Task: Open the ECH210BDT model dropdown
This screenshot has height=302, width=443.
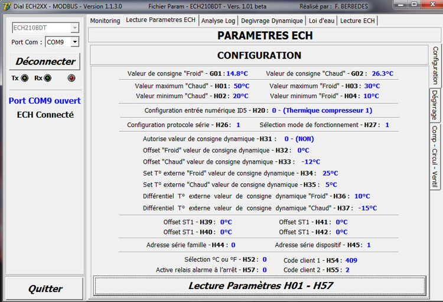Action: (x=74, y=28)
